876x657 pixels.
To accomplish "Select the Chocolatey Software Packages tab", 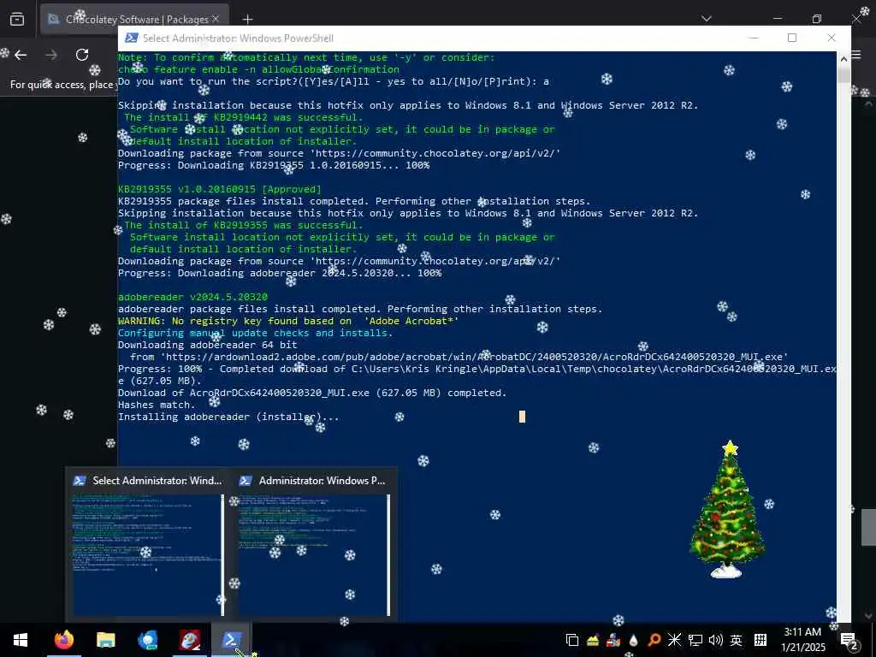I will (134, 19).
